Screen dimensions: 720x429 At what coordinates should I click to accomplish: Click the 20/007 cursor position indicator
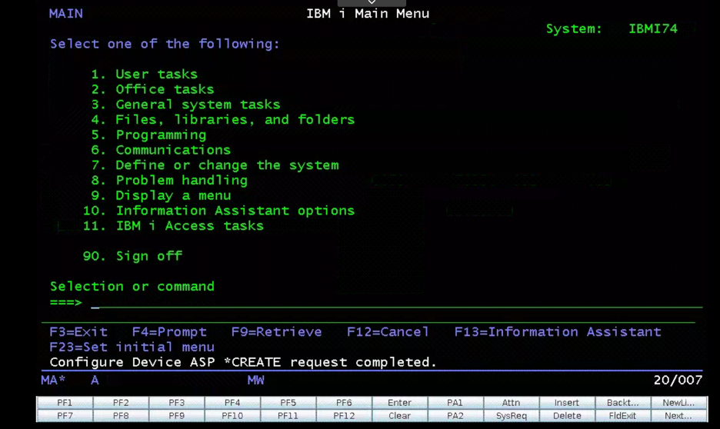click(678, 381)
